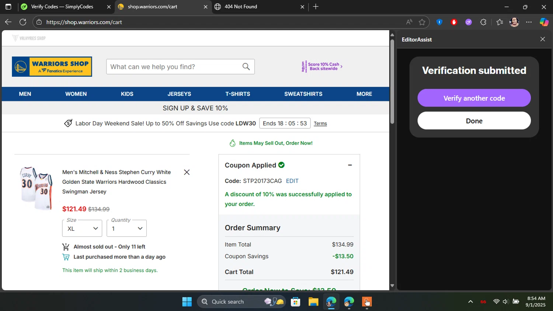Add this page to favorites star icon
The width and height of the screenshot is (553, 311).
point(422,22)
